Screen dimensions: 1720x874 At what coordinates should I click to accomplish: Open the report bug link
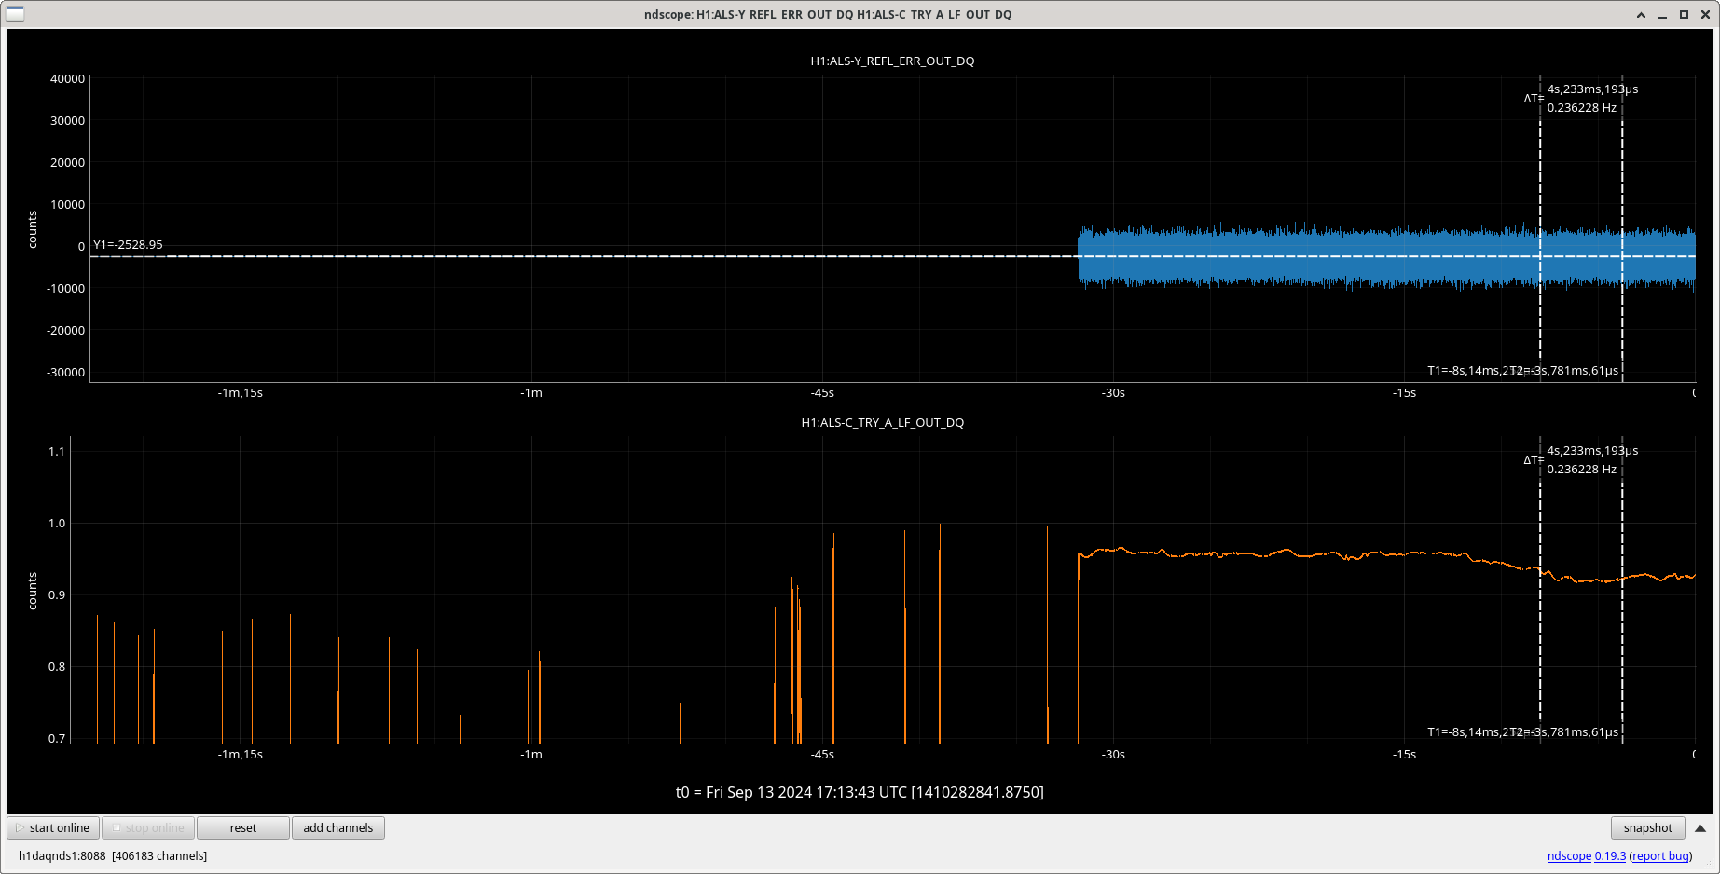click(1661, 855)
